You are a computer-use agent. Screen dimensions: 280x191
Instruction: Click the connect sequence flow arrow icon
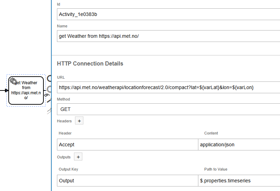tap(49, 110)
